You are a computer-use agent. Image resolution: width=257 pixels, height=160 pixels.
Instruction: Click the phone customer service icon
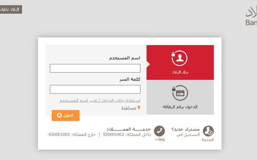(159, 131)
